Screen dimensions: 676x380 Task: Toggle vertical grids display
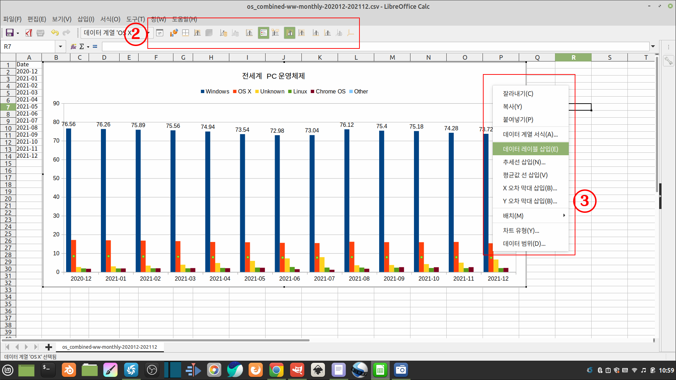[301, 33]
